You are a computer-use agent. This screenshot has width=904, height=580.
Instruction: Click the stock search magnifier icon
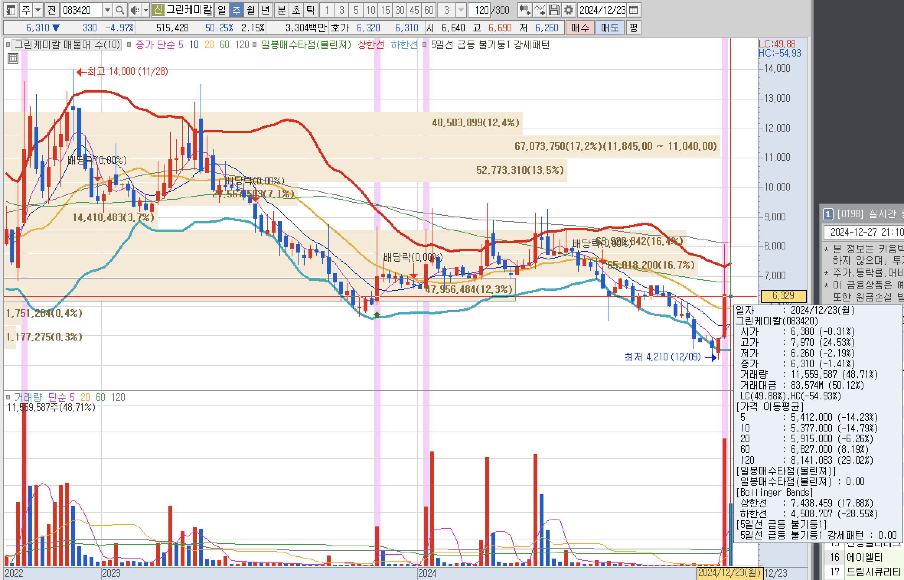[x=120, y=10]
